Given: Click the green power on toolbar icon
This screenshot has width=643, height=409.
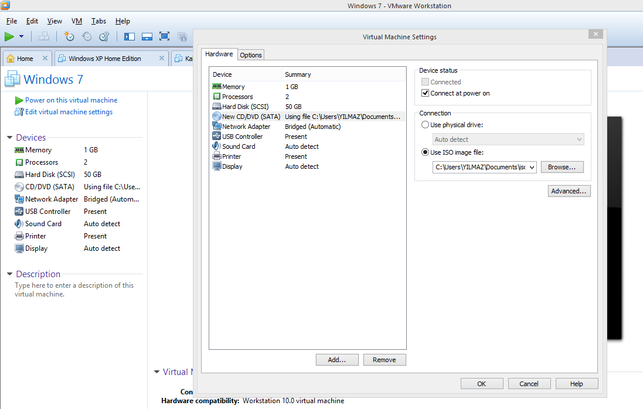Looking at the screenshot, I should pos(9,37).
